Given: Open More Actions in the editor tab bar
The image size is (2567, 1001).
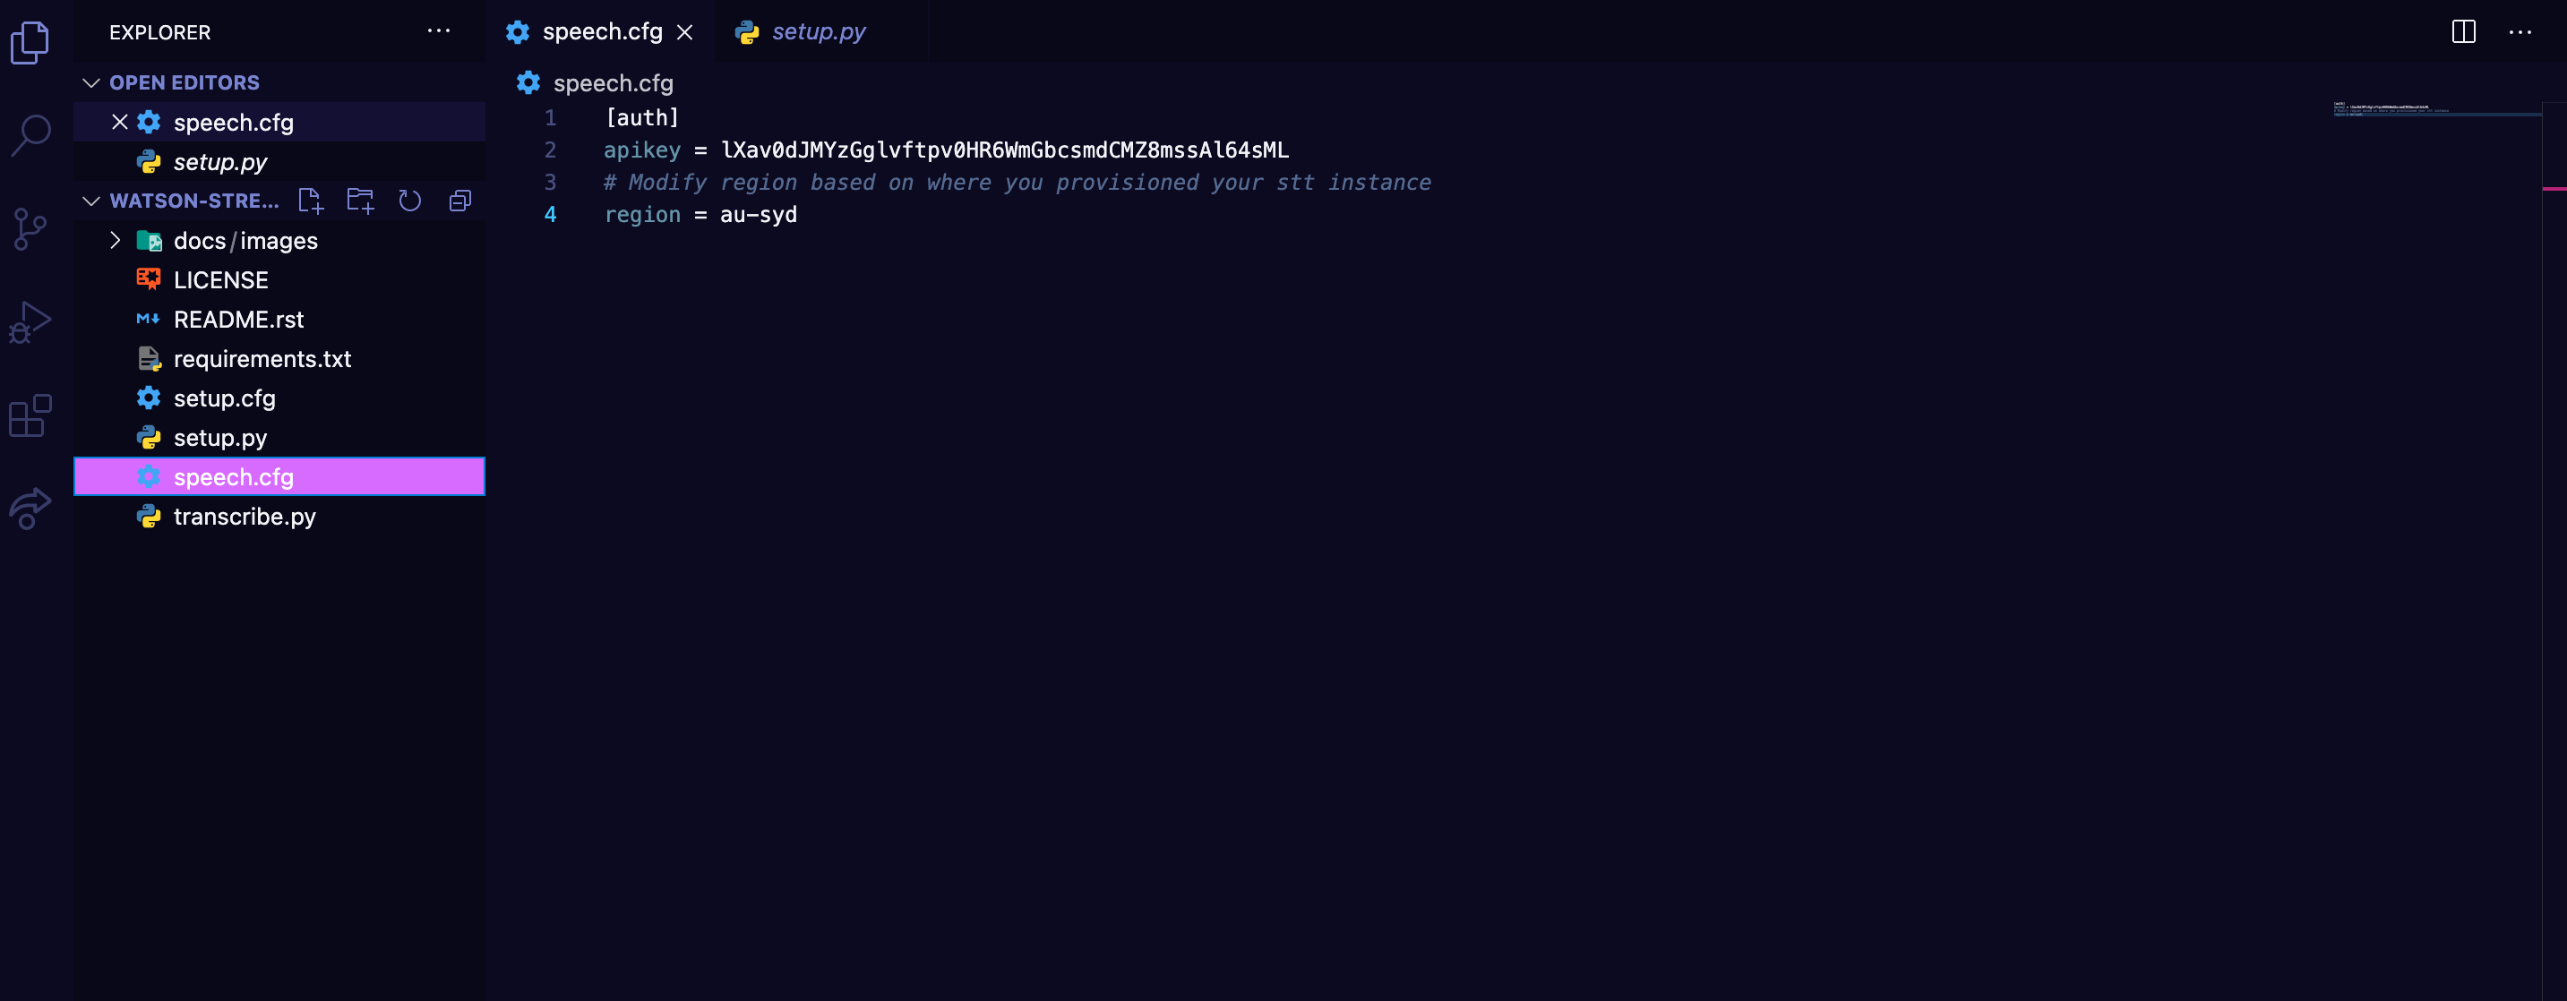Looking at the screenshot, I should coord(2521,32).
